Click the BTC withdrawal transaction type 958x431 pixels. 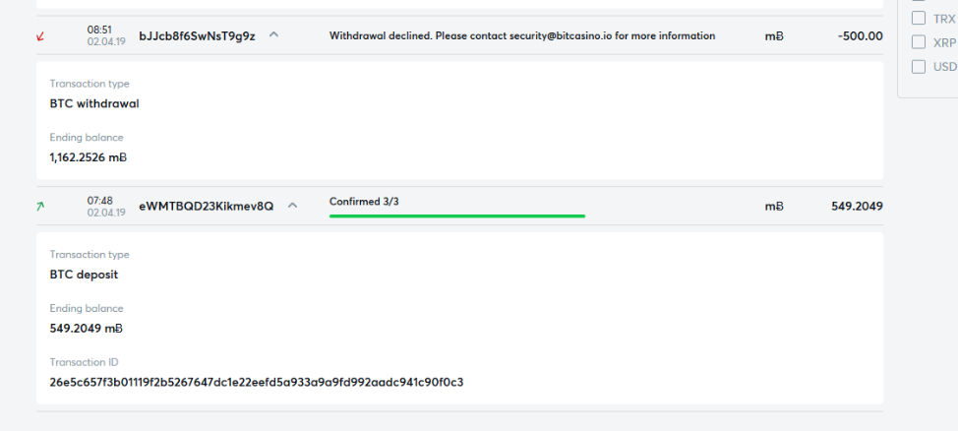coord(94,104)
